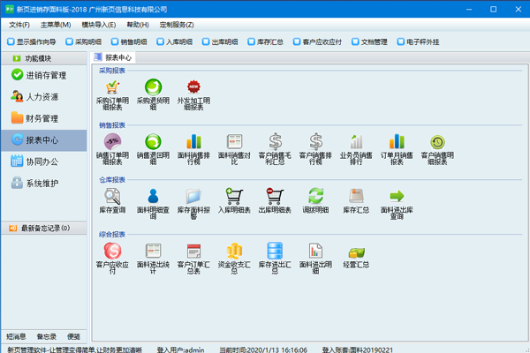This screenshot has height=353, width=530.
Task: Select the 报表中心 tab above reports
Action: (113, 57)
